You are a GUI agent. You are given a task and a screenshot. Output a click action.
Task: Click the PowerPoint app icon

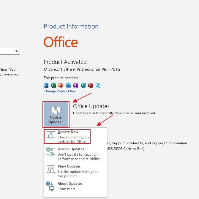pyautogui.click(x=61, y=85)
